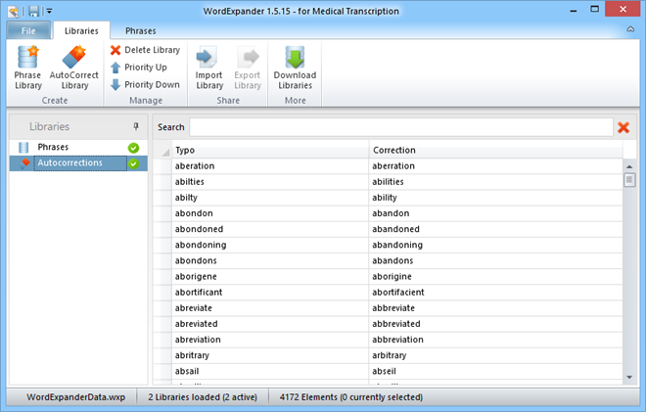Select the typo cell 'aberation'
The width and height of the screenshot is (646, 412).
coord(270,166)
